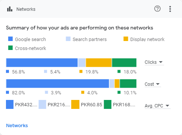
Task: Click the yellow Display network segment in Clicks bar
Action: tap(99, 63)
